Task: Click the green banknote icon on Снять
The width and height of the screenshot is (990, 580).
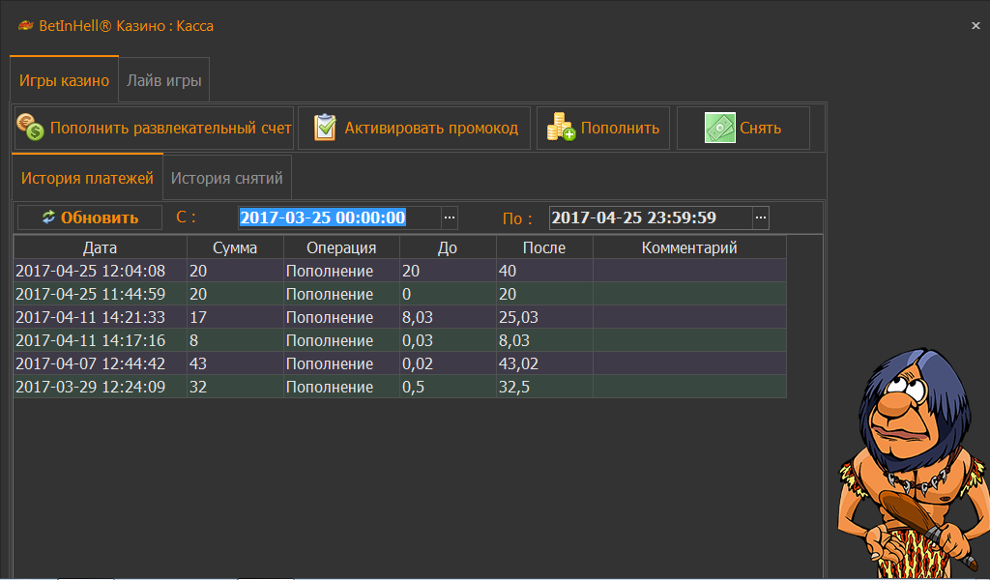Action: [x=719, y=128]
